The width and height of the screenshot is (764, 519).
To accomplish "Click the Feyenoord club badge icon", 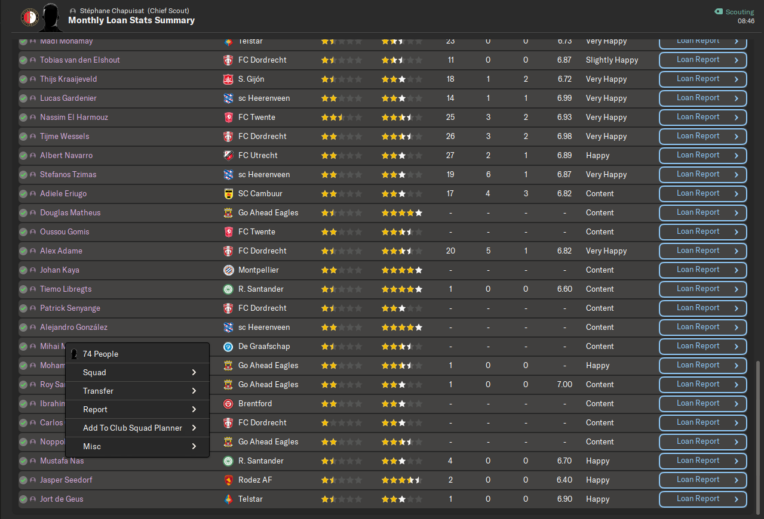I will tap(29, 17).
